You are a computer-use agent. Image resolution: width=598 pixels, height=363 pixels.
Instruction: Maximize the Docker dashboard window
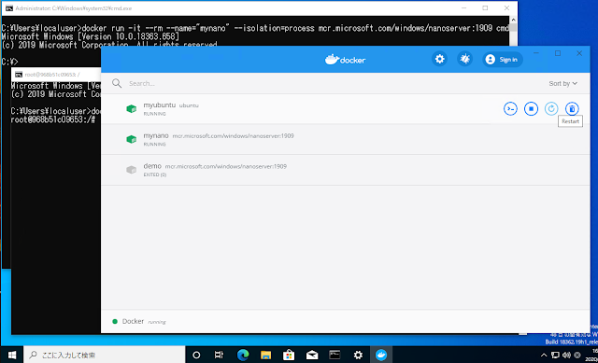(x=558, y=53)
